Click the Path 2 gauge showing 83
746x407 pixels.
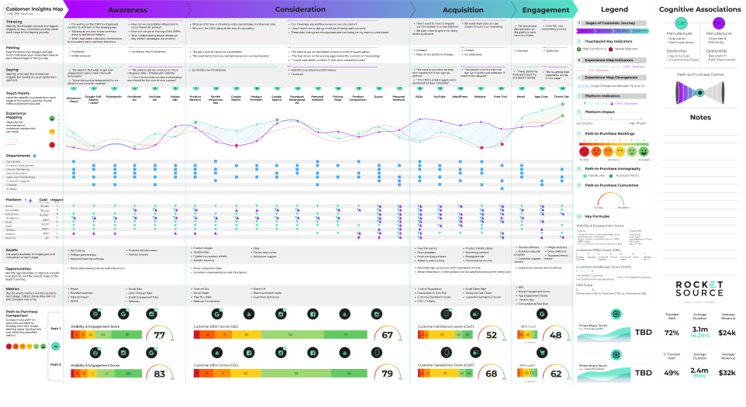161,373
